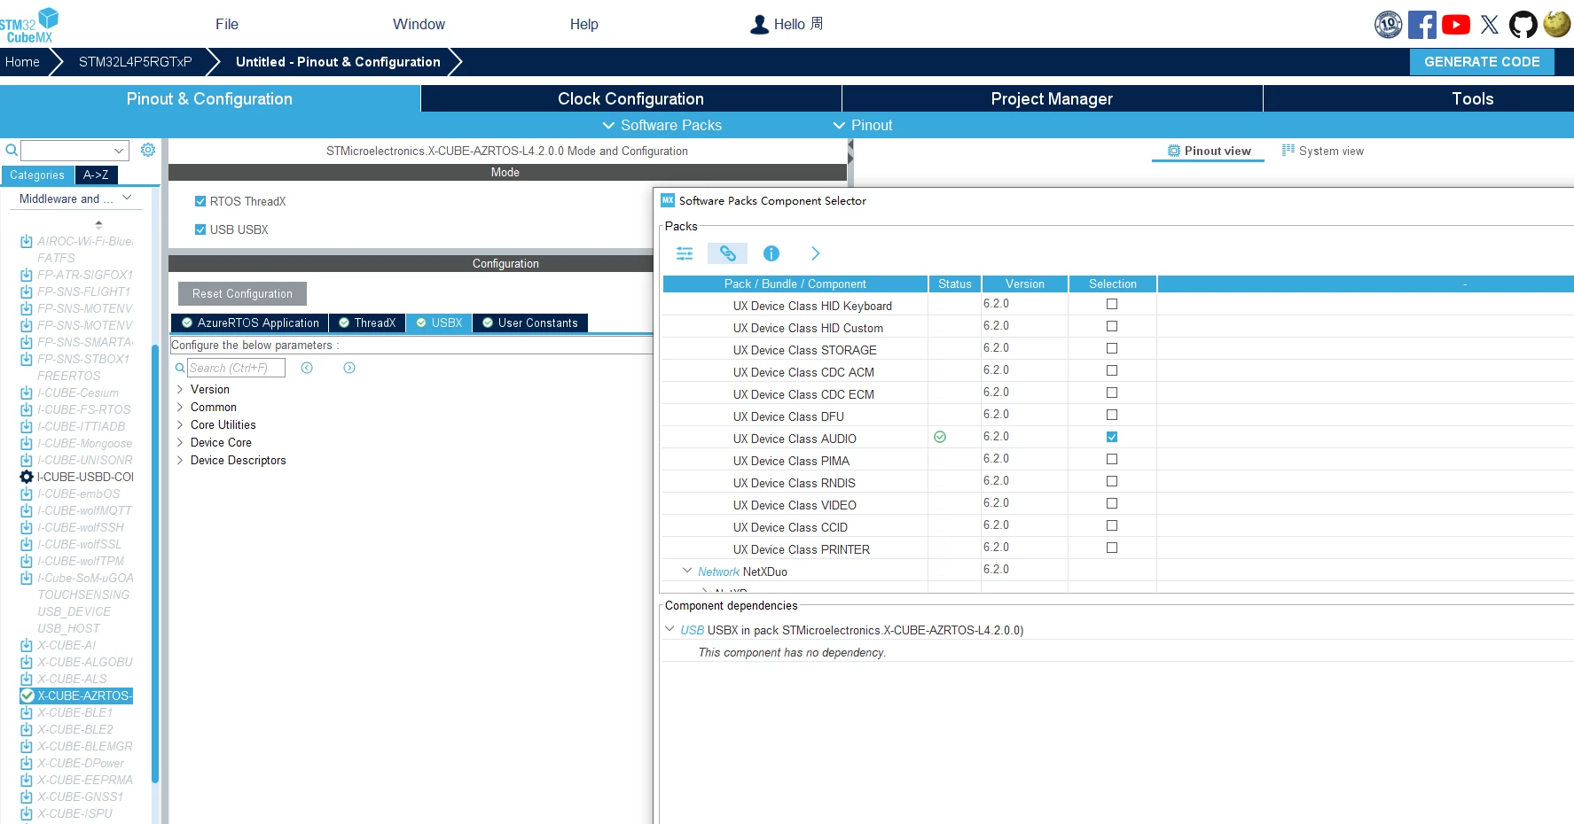Click the STM32CubeMX logo
Image resolution: width=1574 pixels, height=824 pixels.
(29, 25)
